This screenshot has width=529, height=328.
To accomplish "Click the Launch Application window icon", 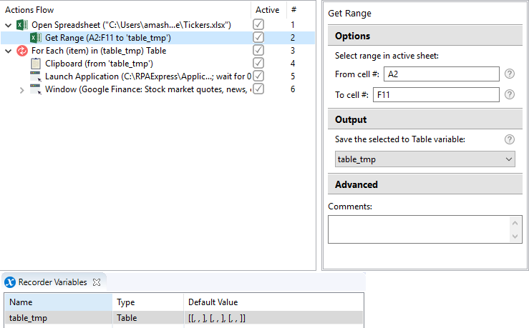I will (x=36, y=76).
